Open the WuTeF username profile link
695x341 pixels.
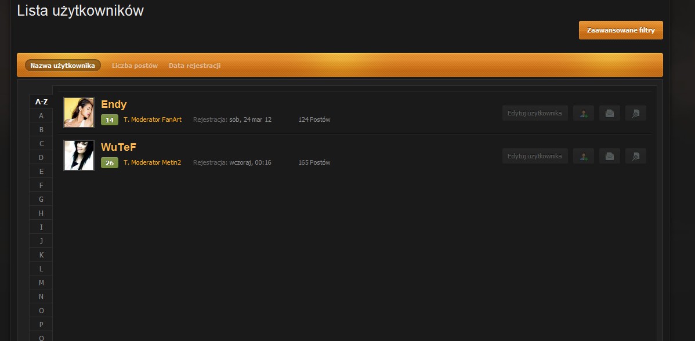[118, 147]
